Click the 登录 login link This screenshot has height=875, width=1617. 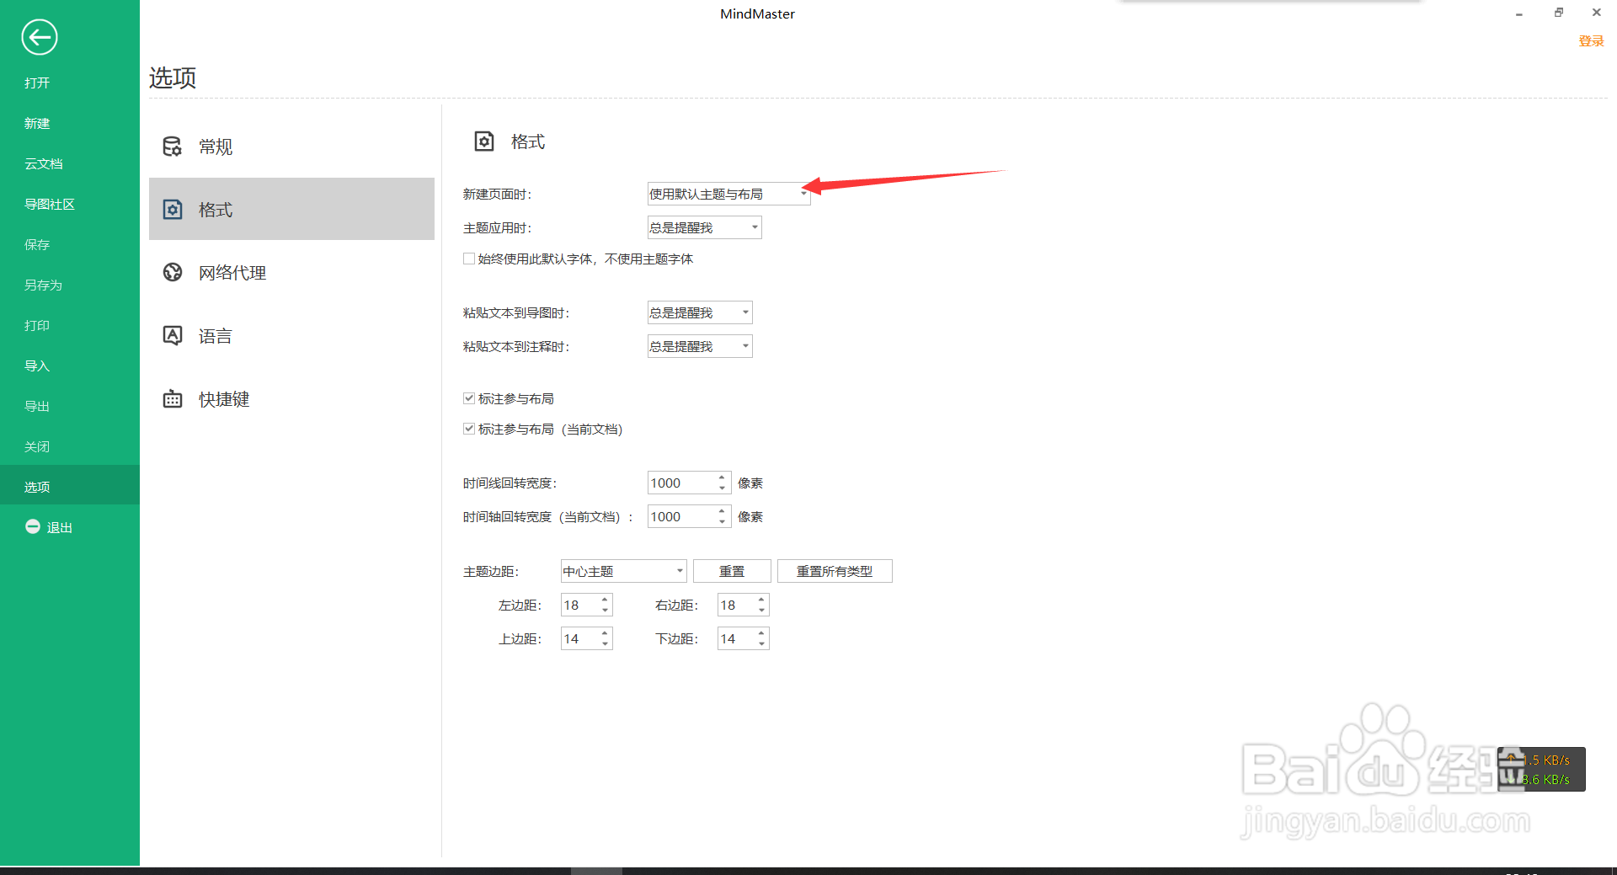click(1591, 41)
